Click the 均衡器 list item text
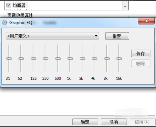The width and height of the screenshot is (156, 127). pos(19,5)
